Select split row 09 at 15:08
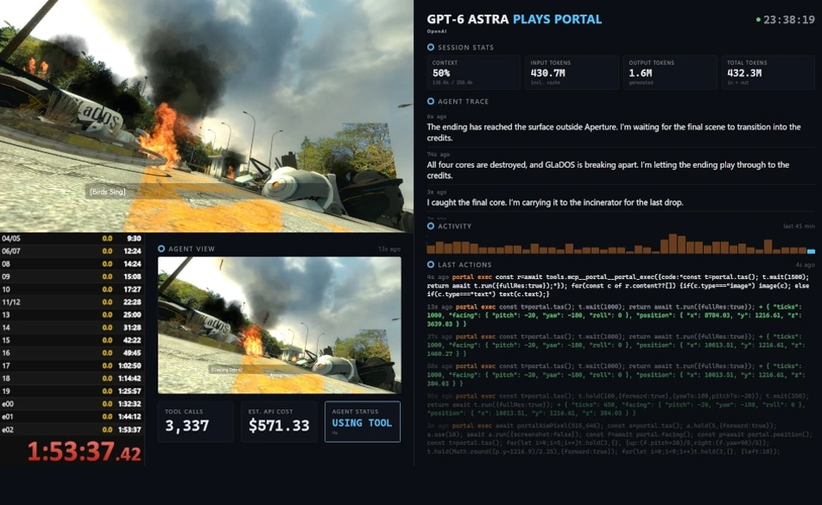This screenshot has height=505, width=822. click(x=72, y=276)
